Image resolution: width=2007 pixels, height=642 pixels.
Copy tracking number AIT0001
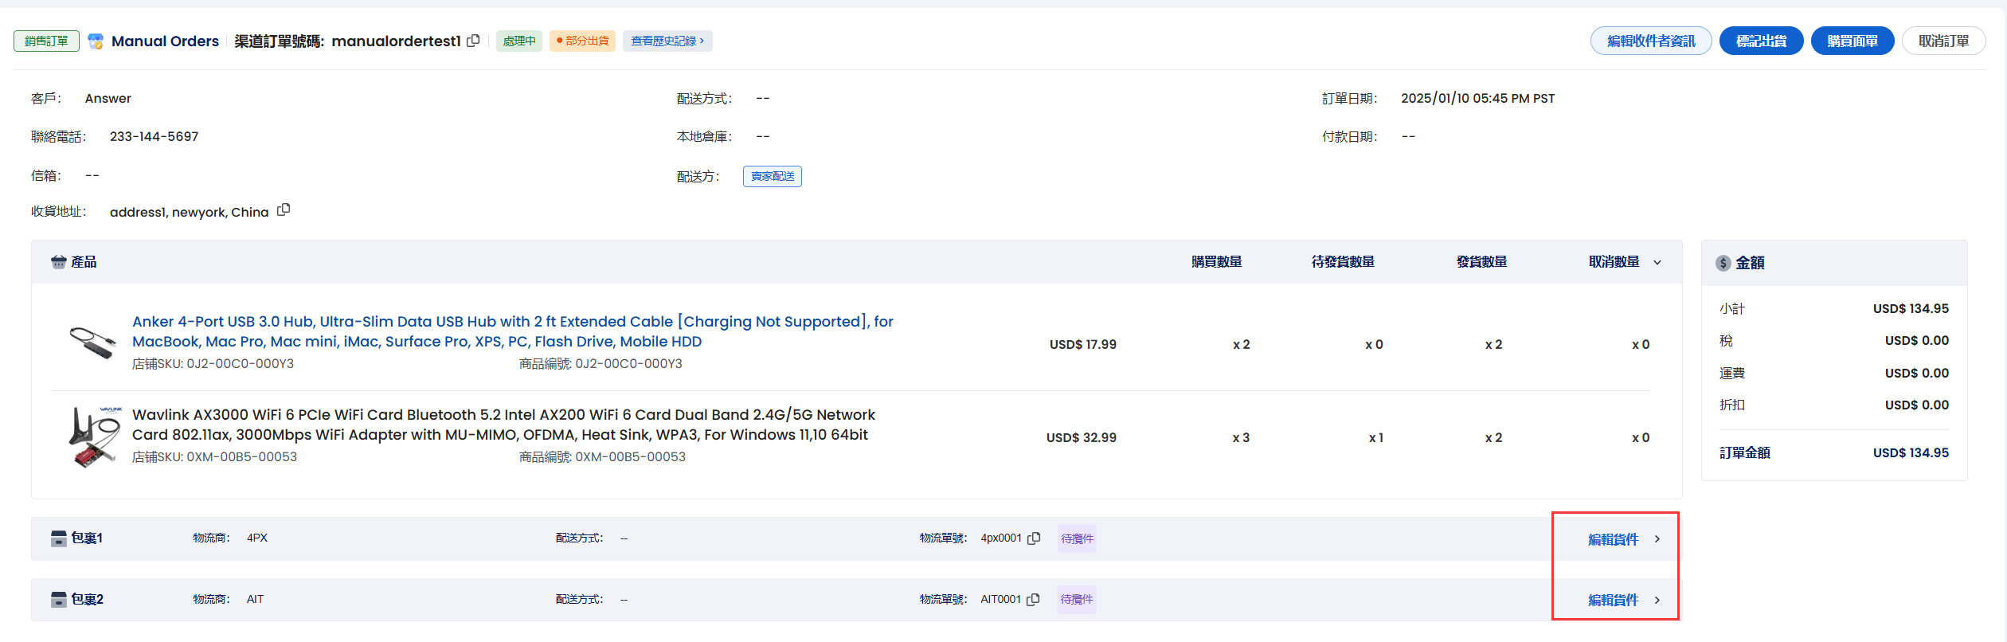pos(1033,600)
